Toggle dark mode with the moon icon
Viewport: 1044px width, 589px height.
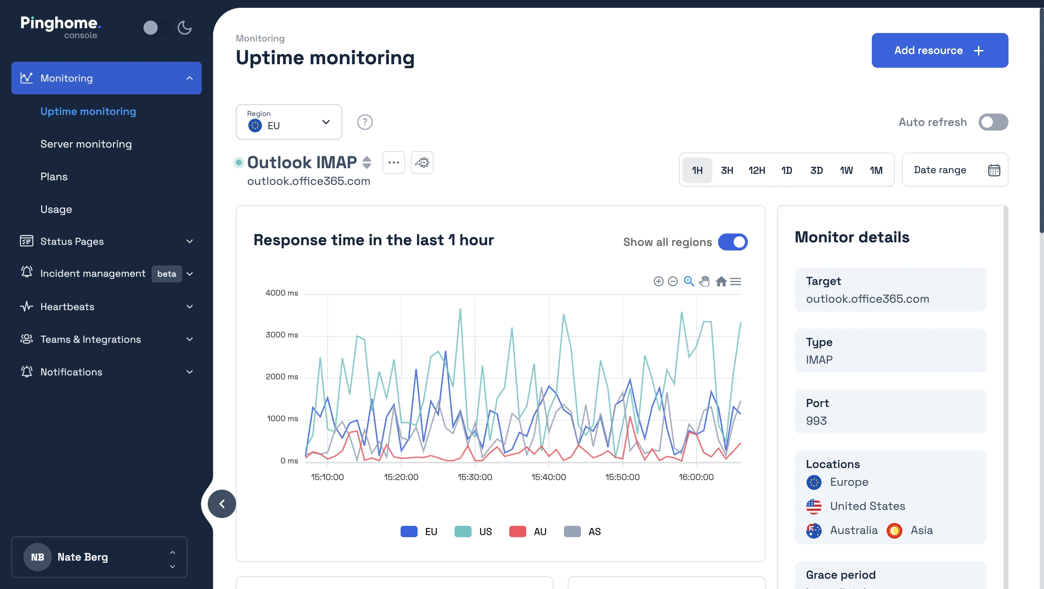click(184, 28)
